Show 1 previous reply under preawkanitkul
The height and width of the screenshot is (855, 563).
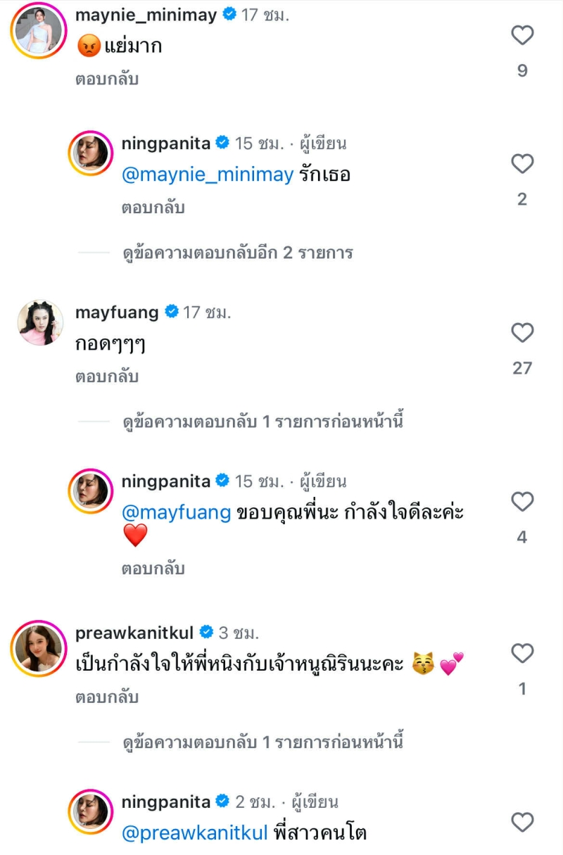click(x=262, y=742)
